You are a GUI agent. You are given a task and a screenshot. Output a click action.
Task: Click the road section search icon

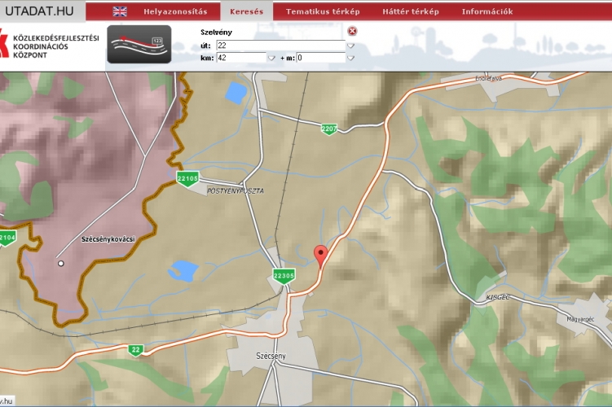click(x=139, y=47)
